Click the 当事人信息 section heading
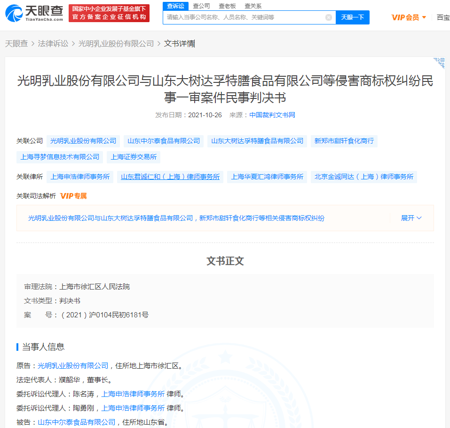The height and width of the screenshot is (428, 450). coord(43,347)
